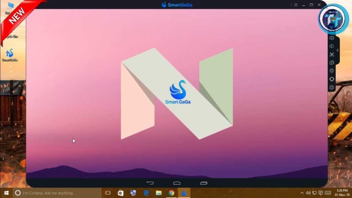Open Microsoft Edge from the taskbar
Viewport: 352px width, 198px height.
pyautogui.click(x=146, y=193)
